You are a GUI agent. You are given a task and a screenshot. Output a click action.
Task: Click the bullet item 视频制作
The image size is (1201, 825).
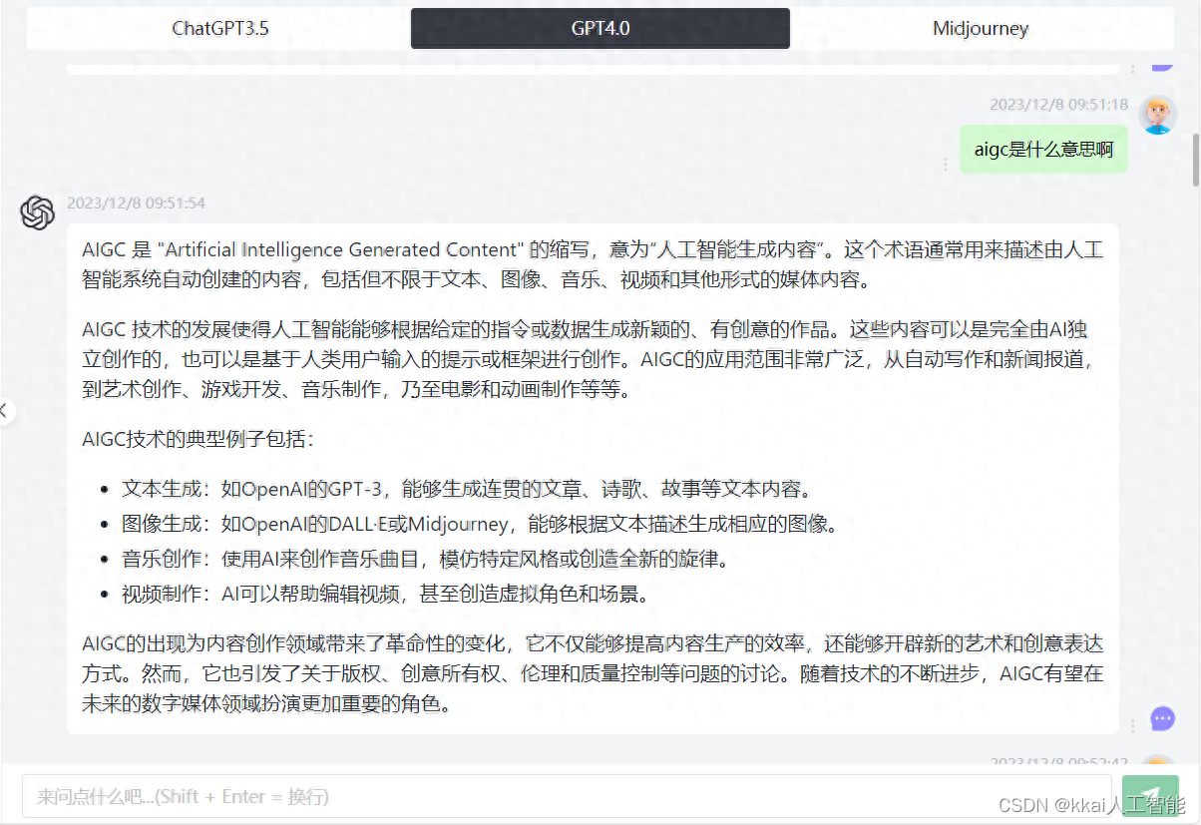386,595
